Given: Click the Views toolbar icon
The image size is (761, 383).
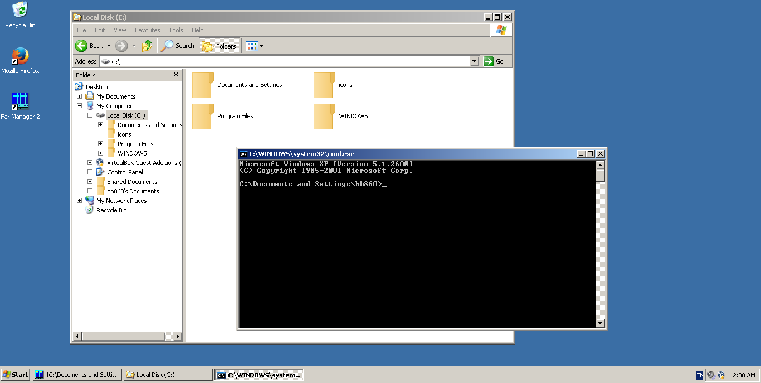Looking at the screenshot, I should pyautogui.click(x=250, y=46).
